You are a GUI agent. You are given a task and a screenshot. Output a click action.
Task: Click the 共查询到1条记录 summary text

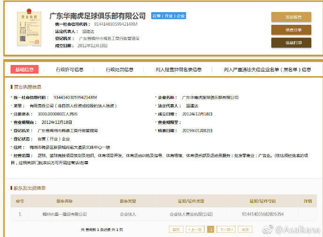102,230
